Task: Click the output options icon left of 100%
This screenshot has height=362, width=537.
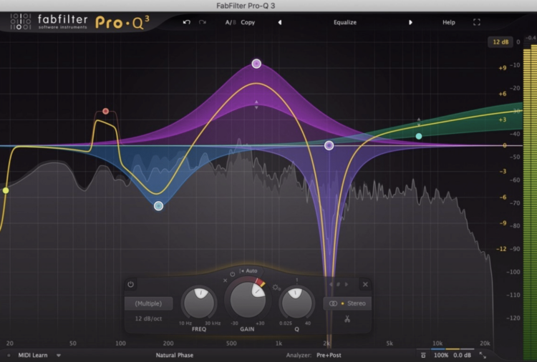Action: tap(423, 355)
